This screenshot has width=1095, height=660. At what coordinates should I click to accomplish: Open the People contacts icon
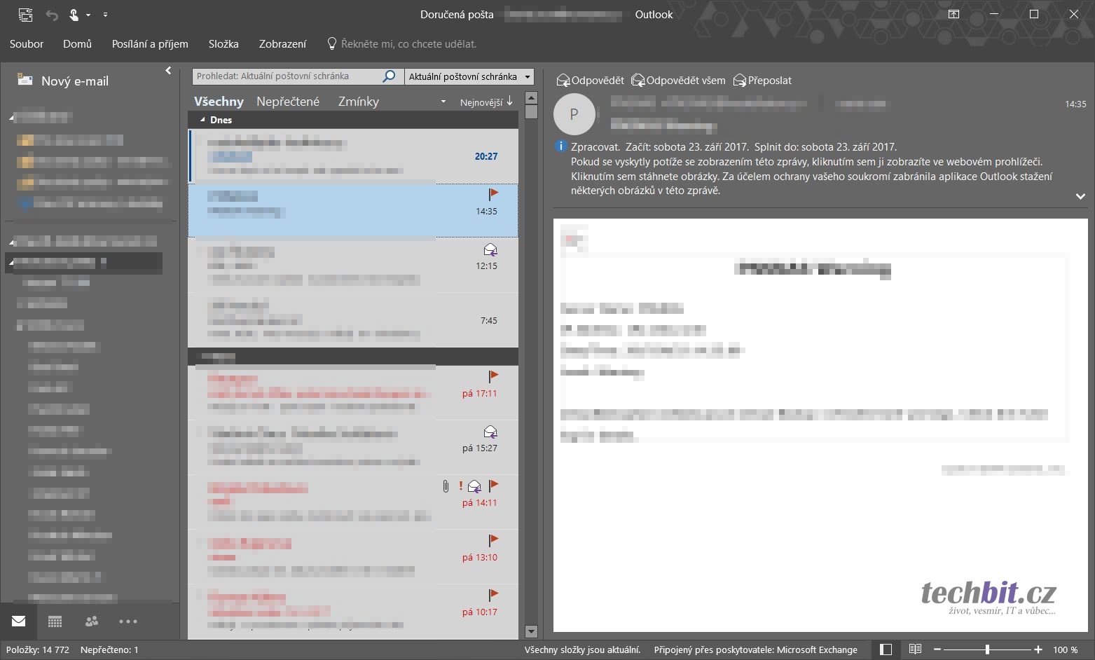[x=92, y=621]
